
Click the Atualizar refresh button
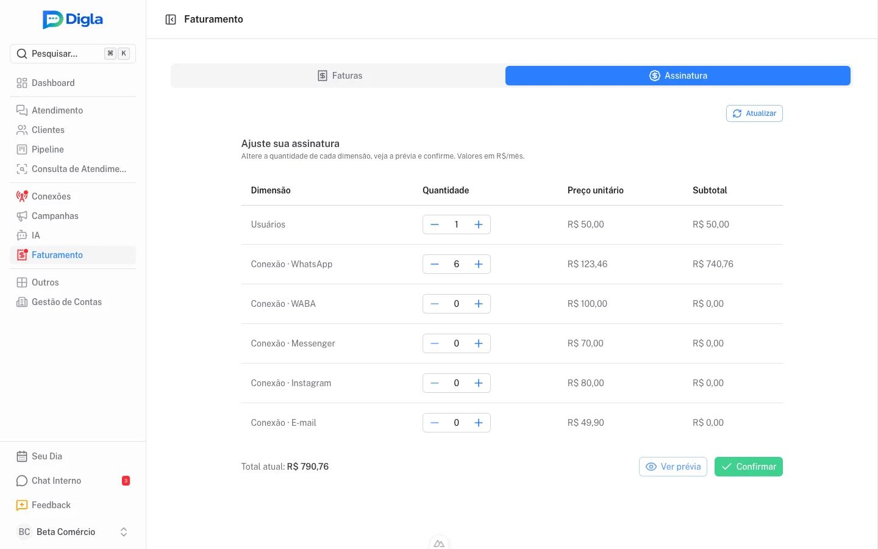754,113
